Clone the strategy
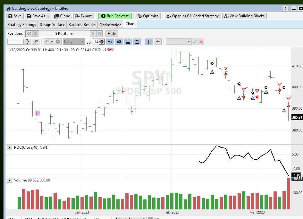Viewport: 303px width, 219px height. pos(62,16)
